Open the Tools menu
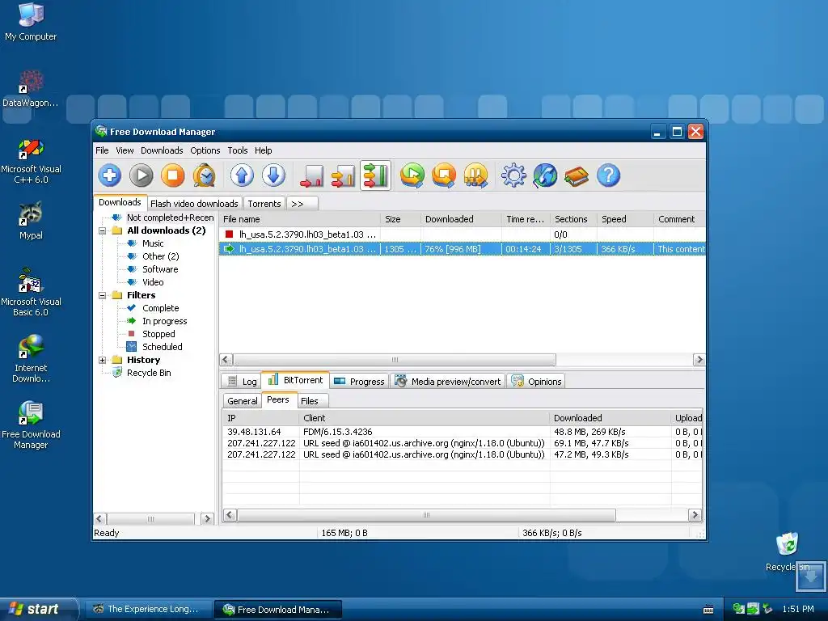The image size is (828, 621). click(x=238, y=150)
